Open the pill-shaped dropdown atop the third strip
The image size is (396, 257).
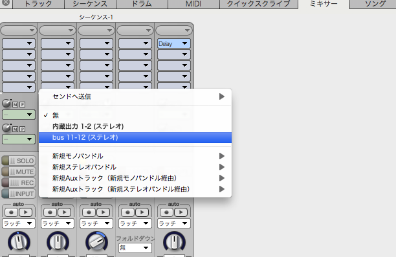coord(96,30)
